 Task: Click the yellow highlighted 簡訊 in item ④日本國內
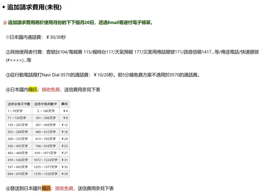click(x=33, y=90)
